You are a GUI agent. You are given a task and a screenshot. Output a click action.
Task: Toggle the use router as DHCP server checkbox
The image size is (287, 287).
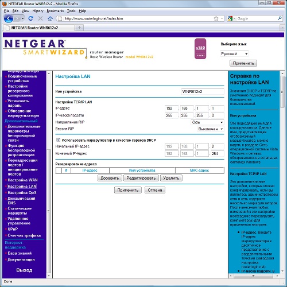tap(59, 140)
